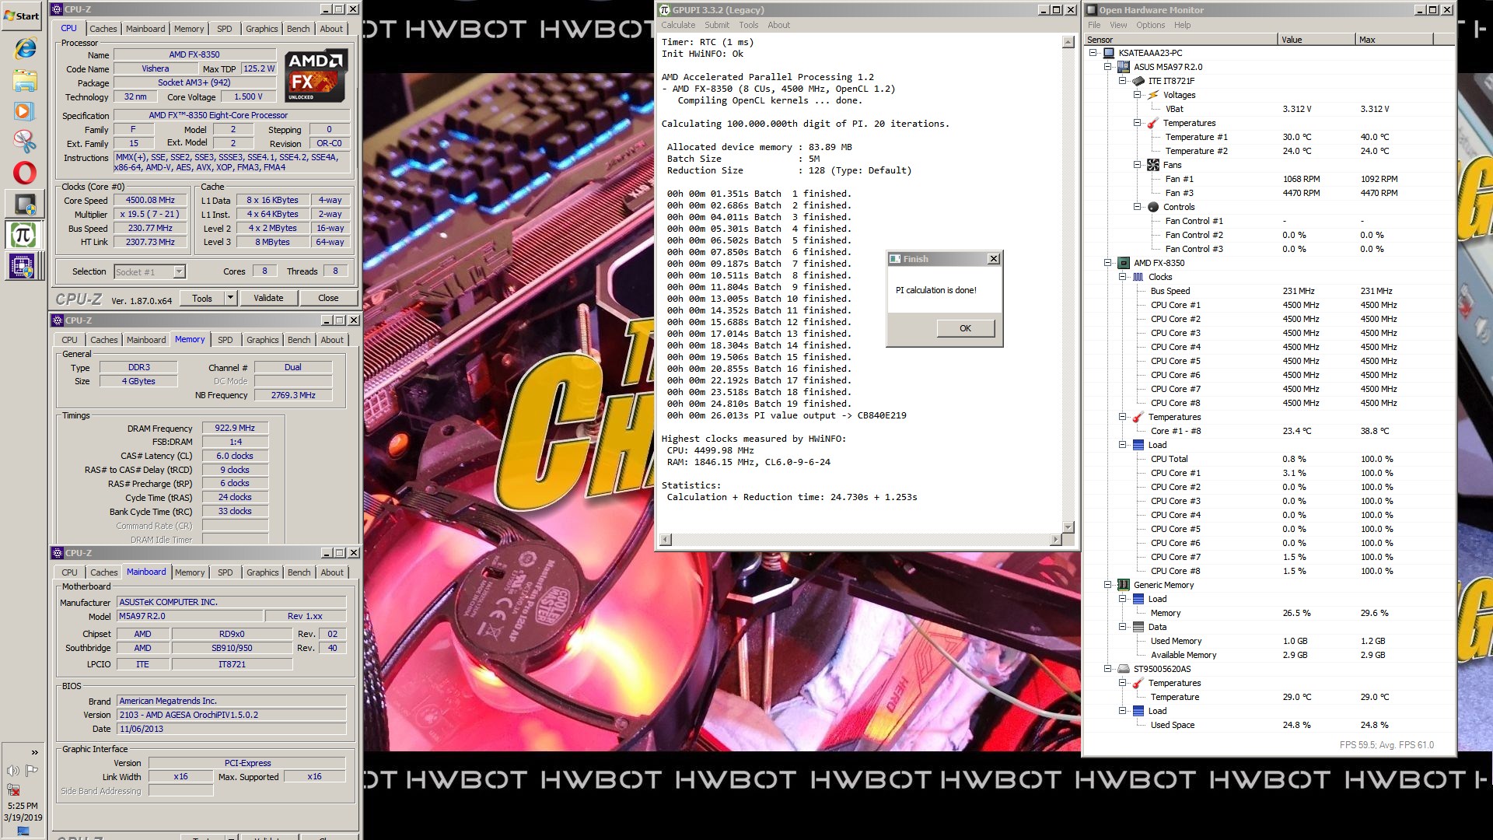Image resolution: width=1493 pixels, height=840 pixels.
Task: Click GPUPI vertical scrollbar up arrow
Action: tap(1068, 43)
